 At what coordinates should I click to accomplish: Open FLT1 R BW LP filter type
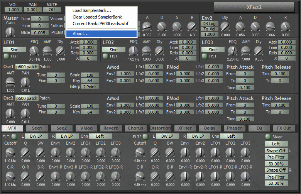67,136
